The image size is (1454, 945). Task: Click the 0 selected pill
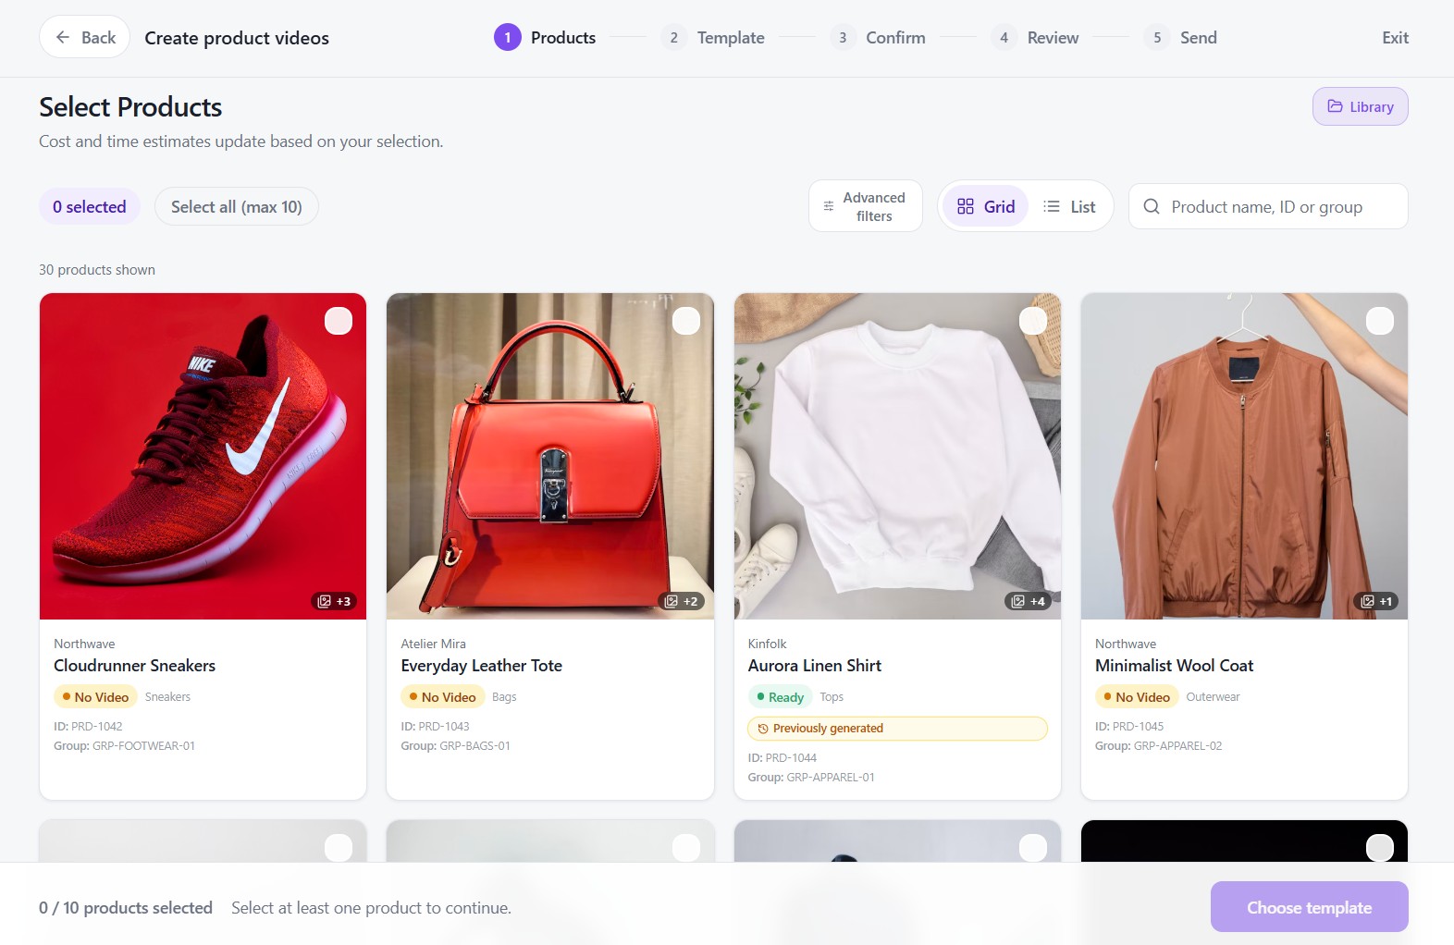(x=90, y=206)
